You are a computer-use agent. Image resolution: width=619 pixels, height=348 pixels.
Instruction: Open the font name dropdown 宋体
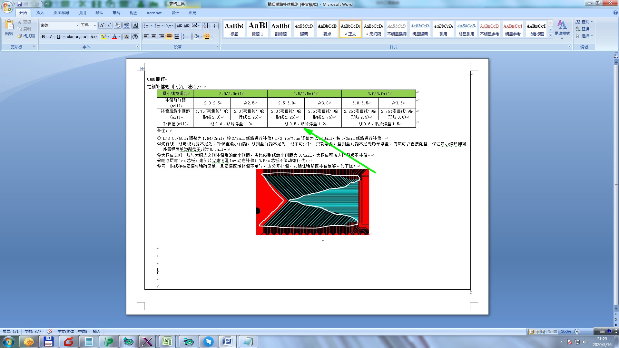click(x=77, y=25)
